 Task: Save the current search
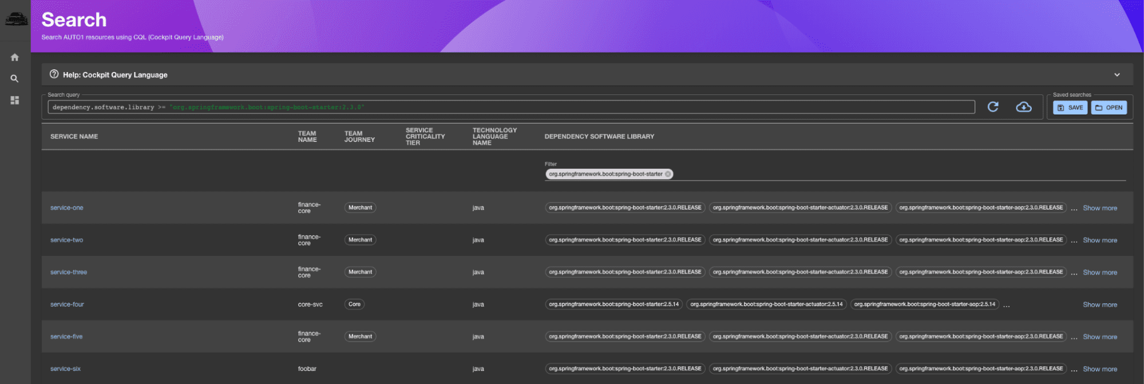1070,108
